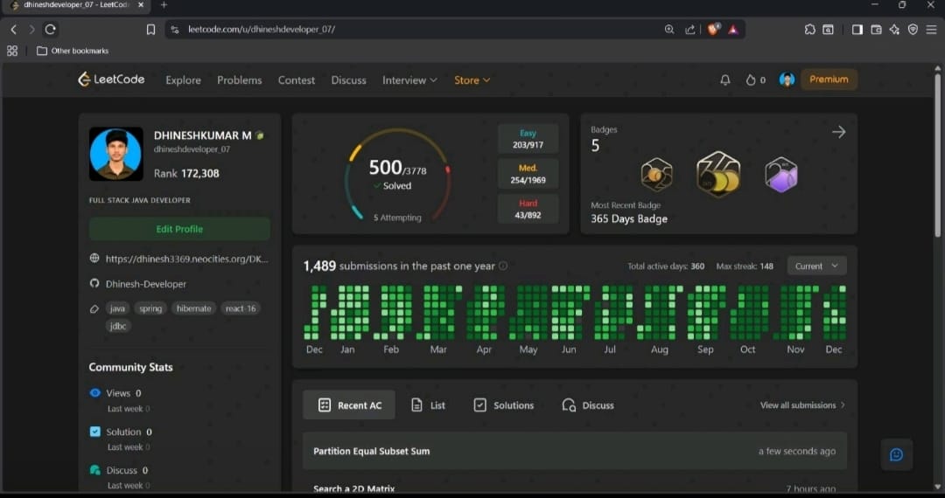
Task: Open the Contest menu item
Action: pyautogui.click(x=296, y=80)
